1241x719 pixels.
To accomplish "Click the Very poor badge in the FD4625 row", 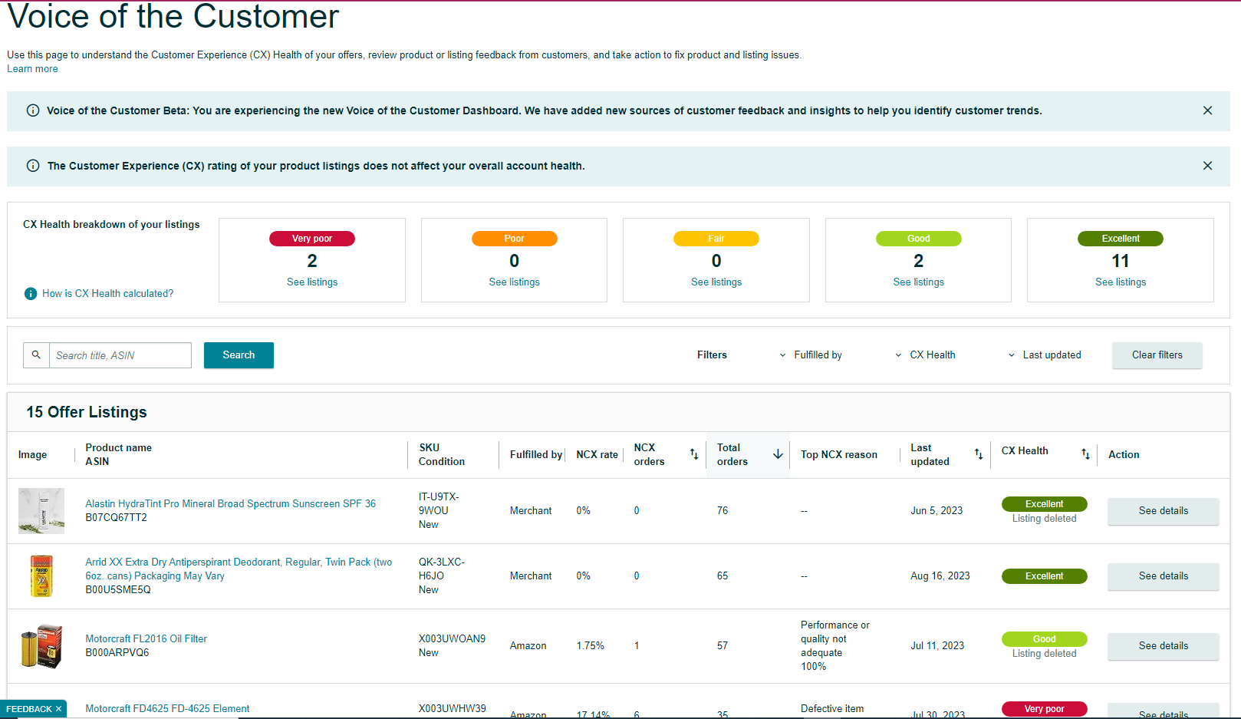I will 1045,709.
